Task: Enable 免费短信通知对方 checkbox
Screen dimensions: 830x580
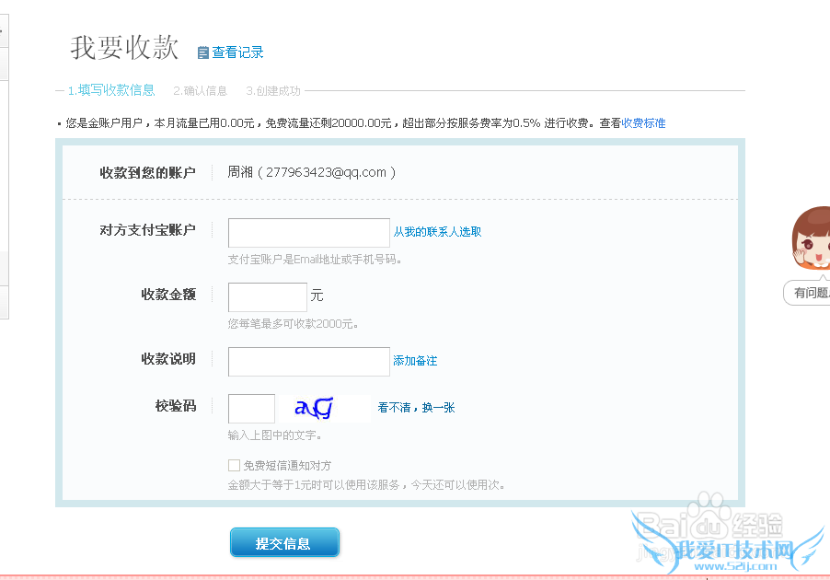Action: click(x=234, y=465)
